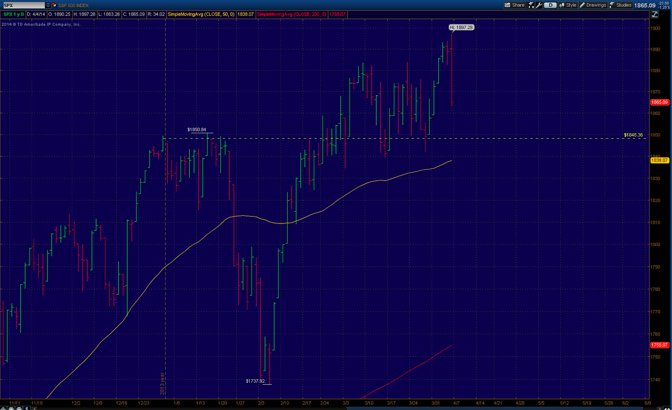Click the SimpleMovingAvg (CLOSE, 50, 0) study label
This screenshot has height=410, width=672.
coord(201,14)
